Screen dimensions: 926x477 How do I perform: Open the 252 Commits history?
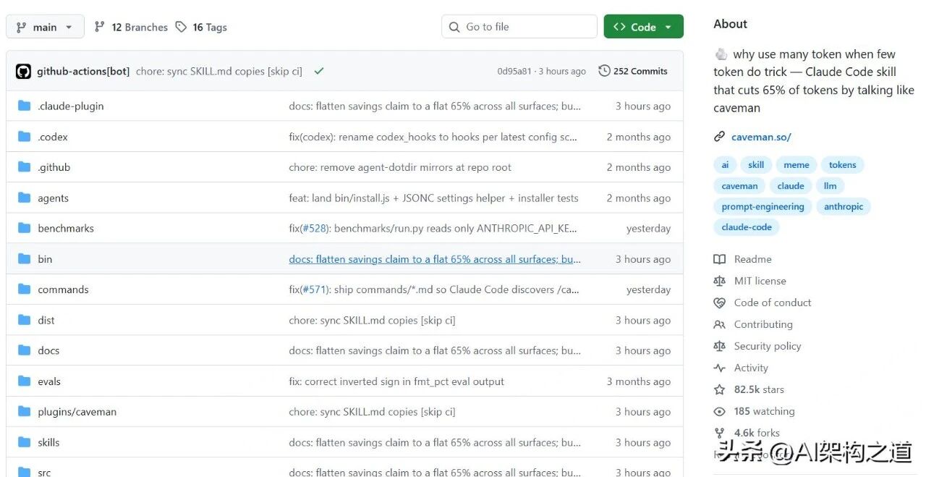point(633,71)
